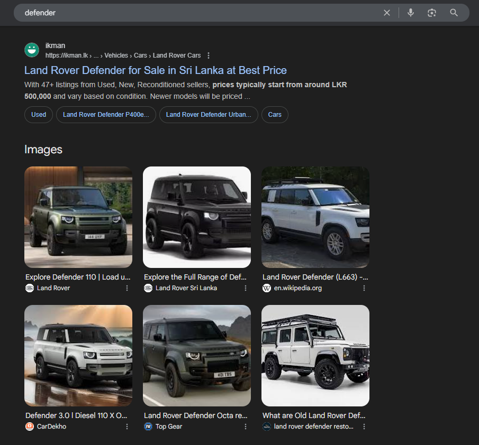
Task: Click the Images section heading
Action: click(43, 150)
